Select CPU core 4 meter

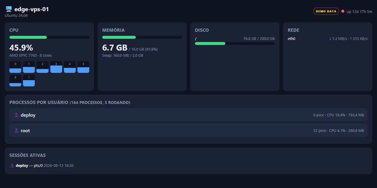[70, 67]
